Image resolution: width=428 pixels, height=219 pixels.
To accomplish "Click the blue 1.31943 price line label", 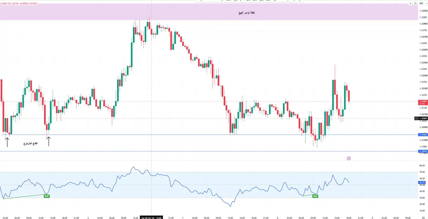I will (423, 135).
